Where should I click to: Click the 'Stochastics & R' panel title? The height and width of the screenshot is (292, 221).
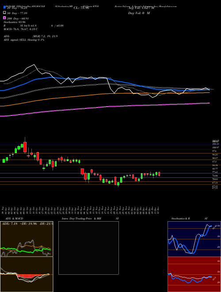coord(180,219)
